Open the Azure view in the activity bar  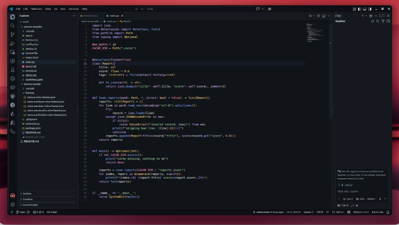pyautogui.click(x=13, y=123)
